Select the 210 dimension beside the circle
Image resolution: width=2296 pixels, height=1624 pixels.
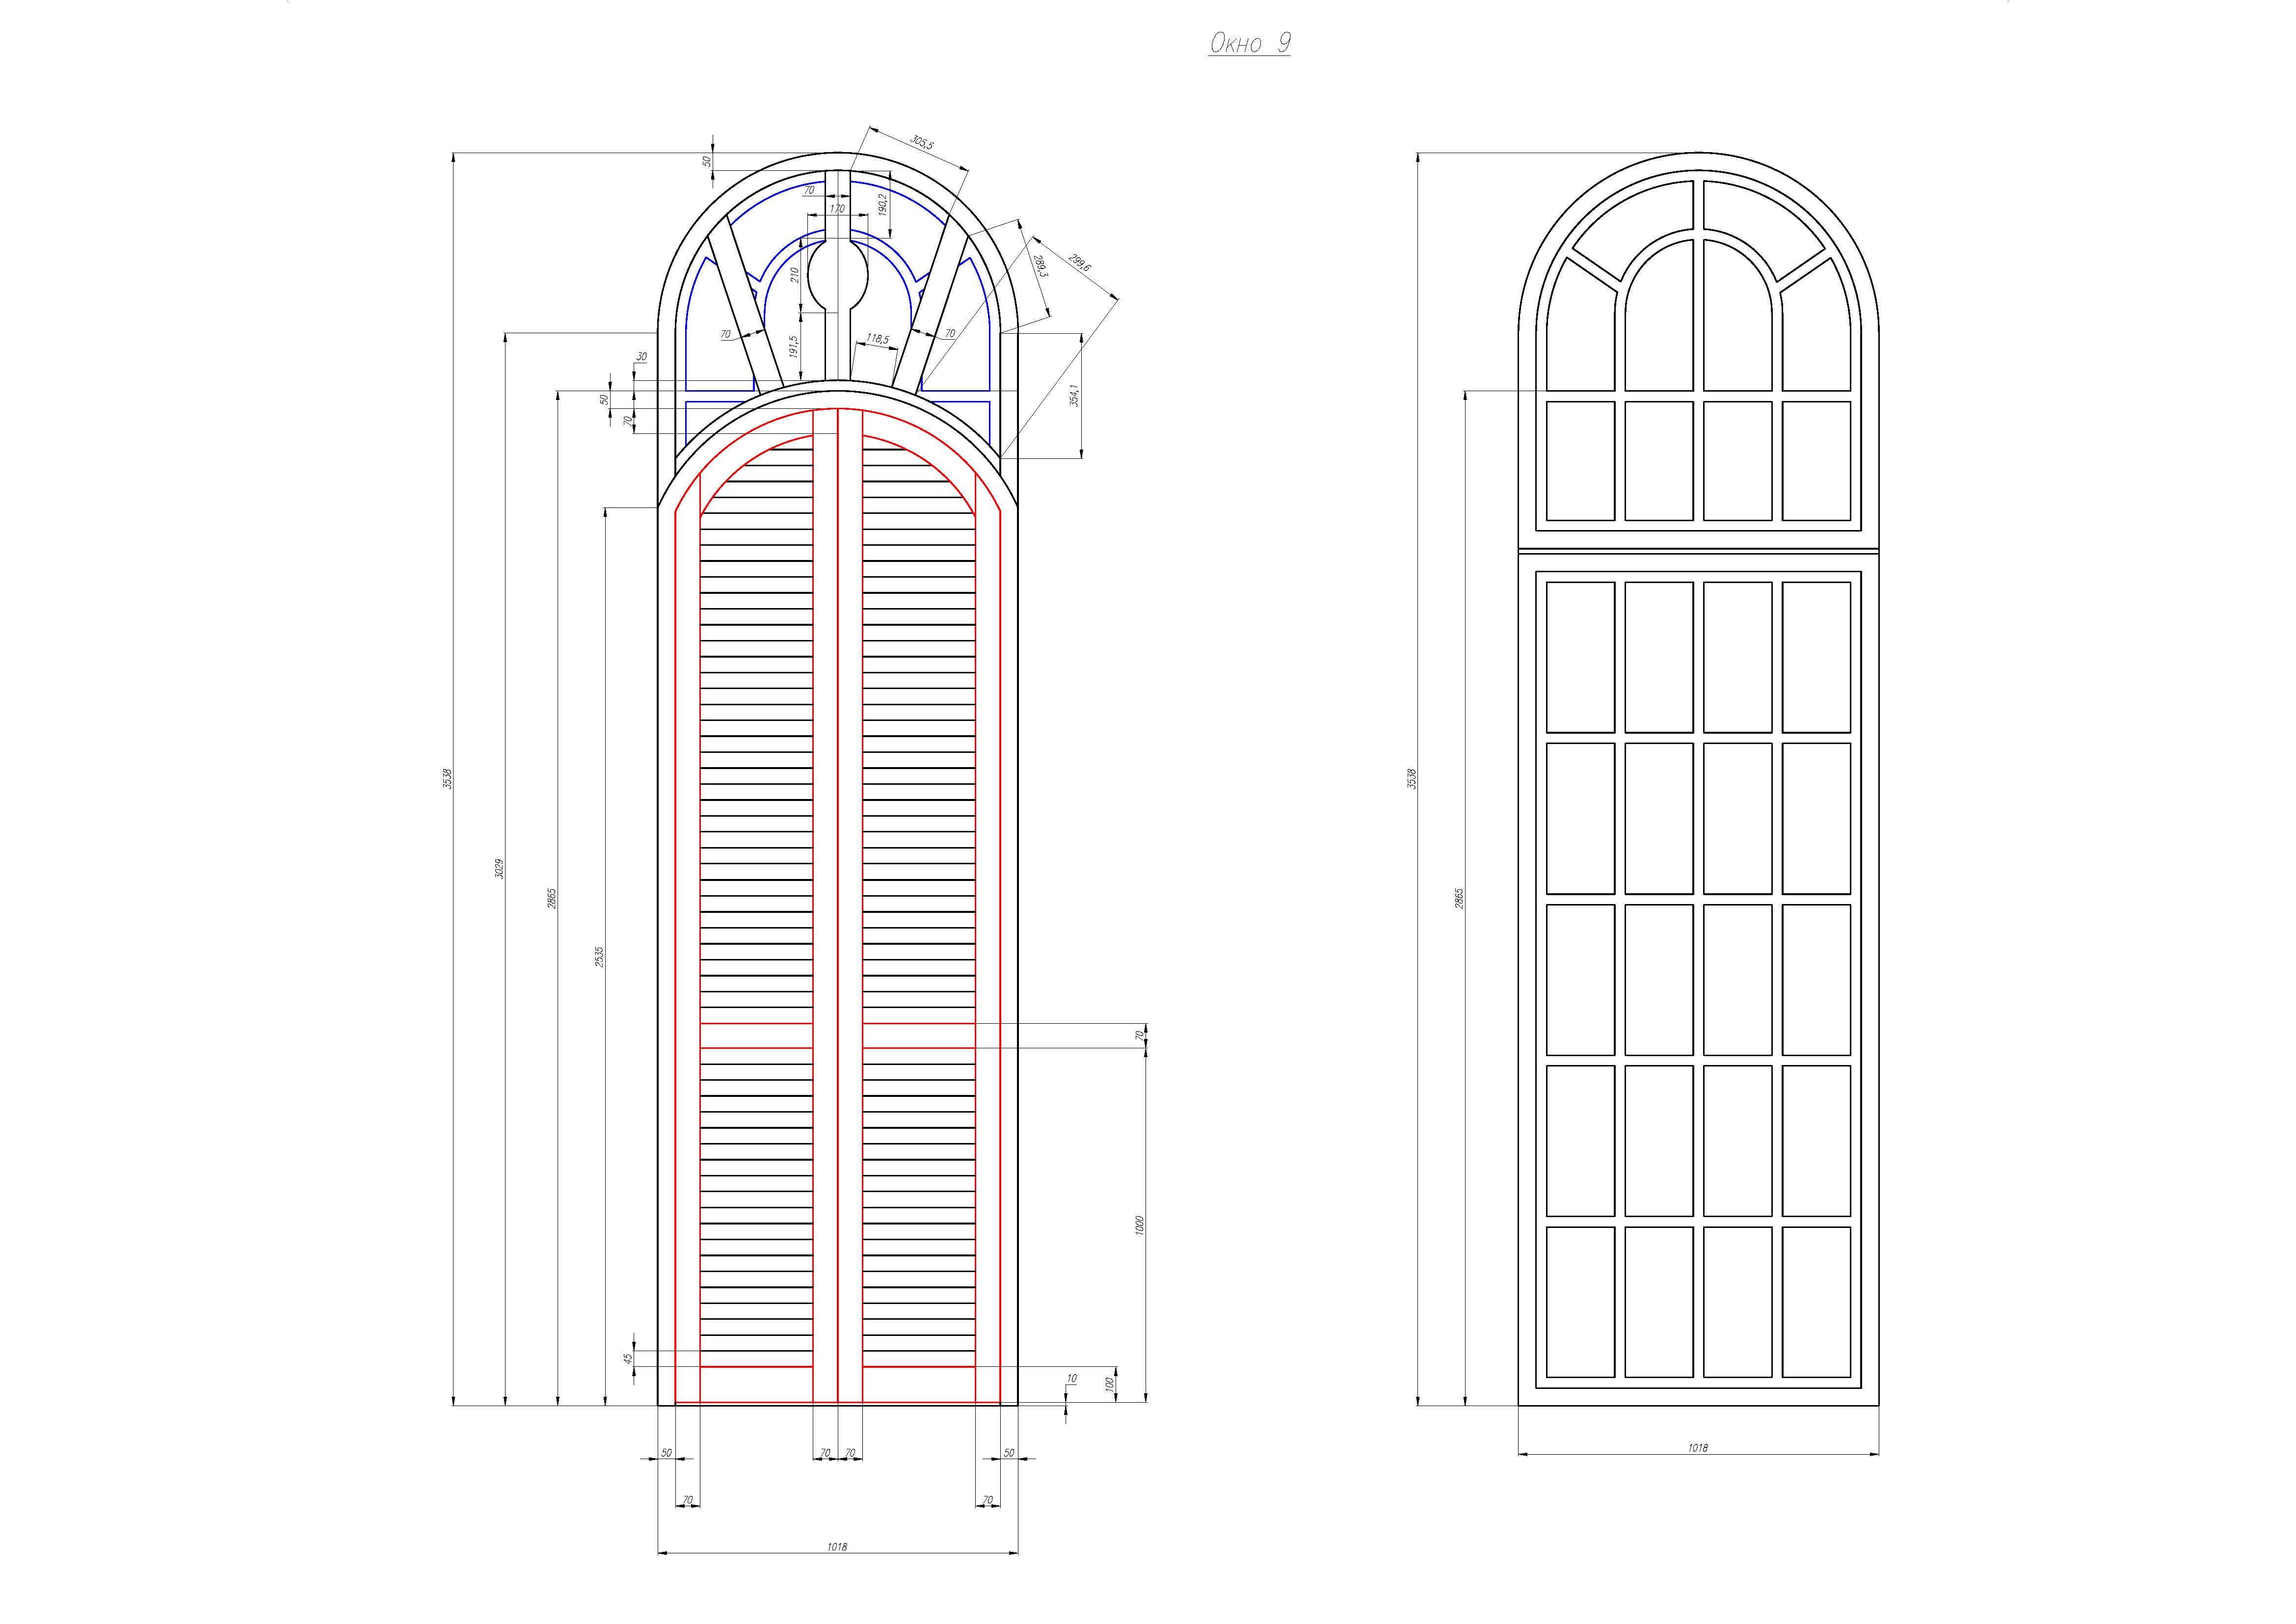point(795,274)
